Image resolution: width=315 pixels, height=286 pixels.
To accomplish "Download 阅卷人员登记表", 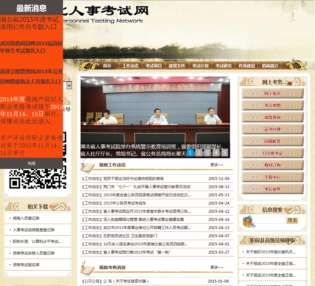I will tap(26, 218).
